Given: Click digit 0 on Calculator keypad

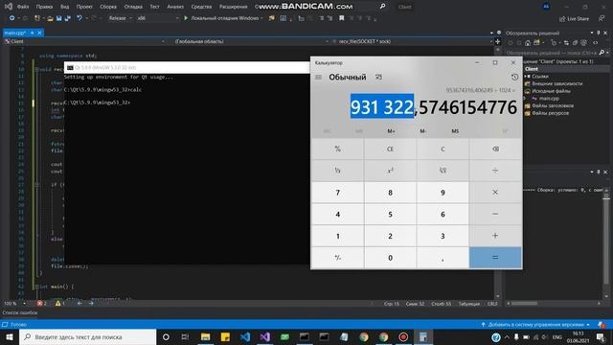Looking at the screenshot, I should coord(390,258).
